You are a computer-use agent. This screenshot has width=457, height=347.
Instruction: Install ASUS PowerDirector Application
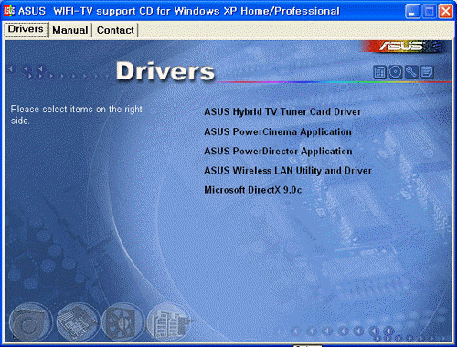pos(278,152)
